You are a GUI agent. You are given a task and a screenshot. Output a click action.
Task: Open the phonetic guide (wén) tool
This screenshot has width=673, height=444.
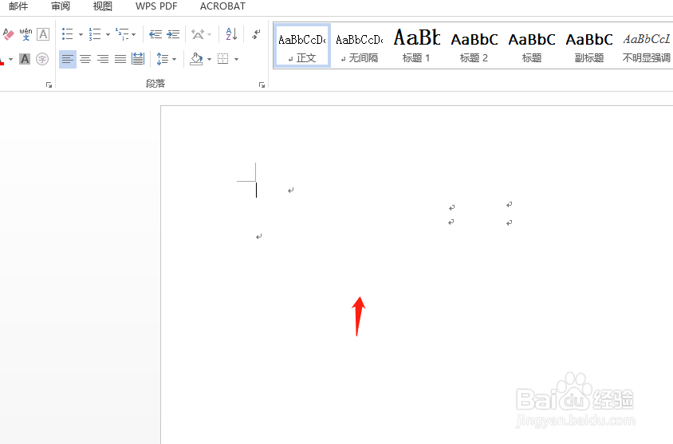(x=26, y=34)
